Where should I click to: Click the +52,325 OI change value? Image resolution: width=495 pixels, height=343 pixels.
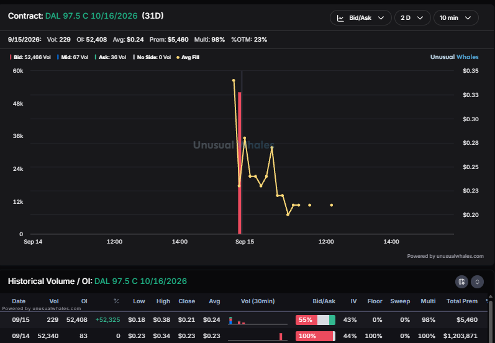pyautogui.click(x=107, y=319)
